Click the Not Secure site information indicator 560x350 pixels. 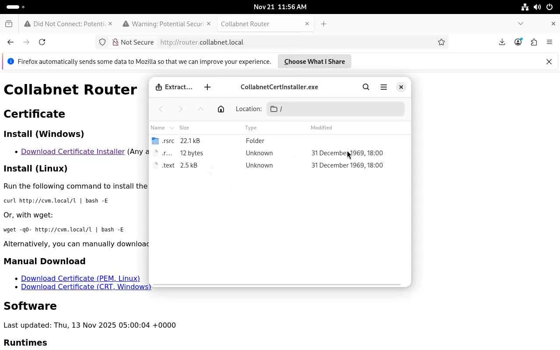tap(133, 42)
